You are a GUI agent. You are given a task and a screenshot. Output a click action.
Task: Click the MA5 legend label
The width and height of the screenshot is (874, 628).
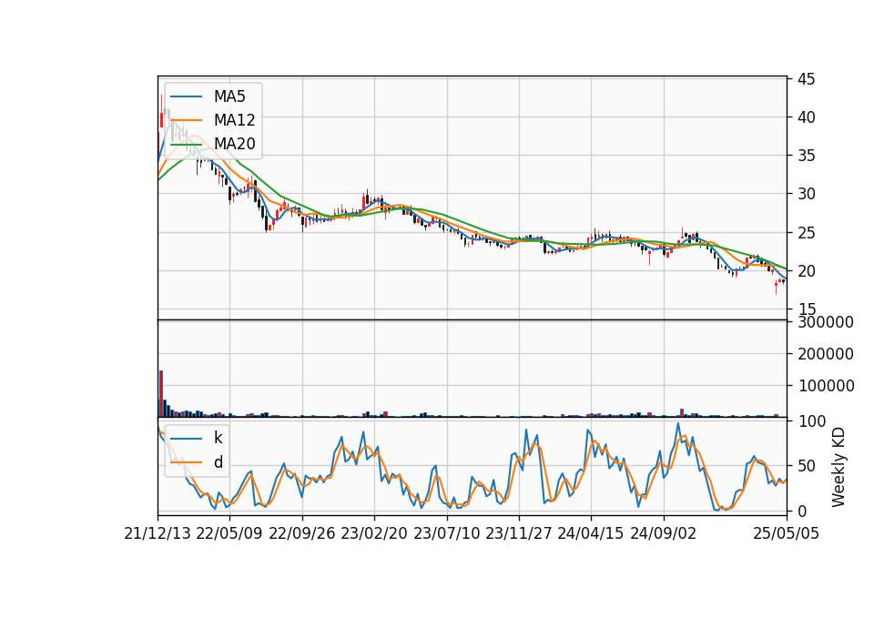coord(229,96)
